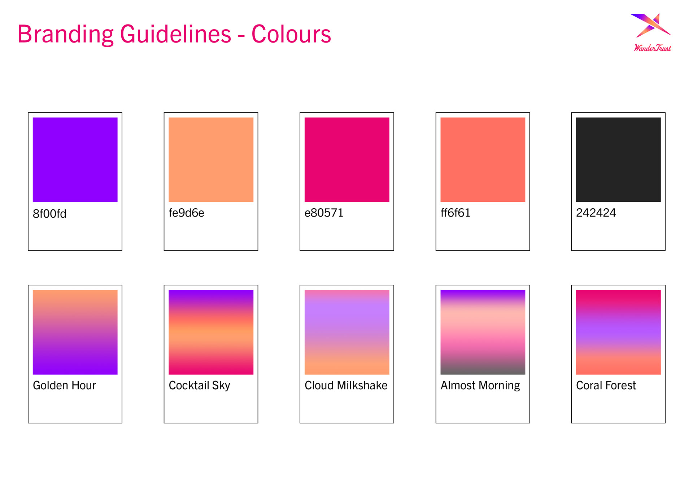Screen dimensions: 693x489
Task: Click the Branding Guidelines - Colours heading
Action: point(174,34)
